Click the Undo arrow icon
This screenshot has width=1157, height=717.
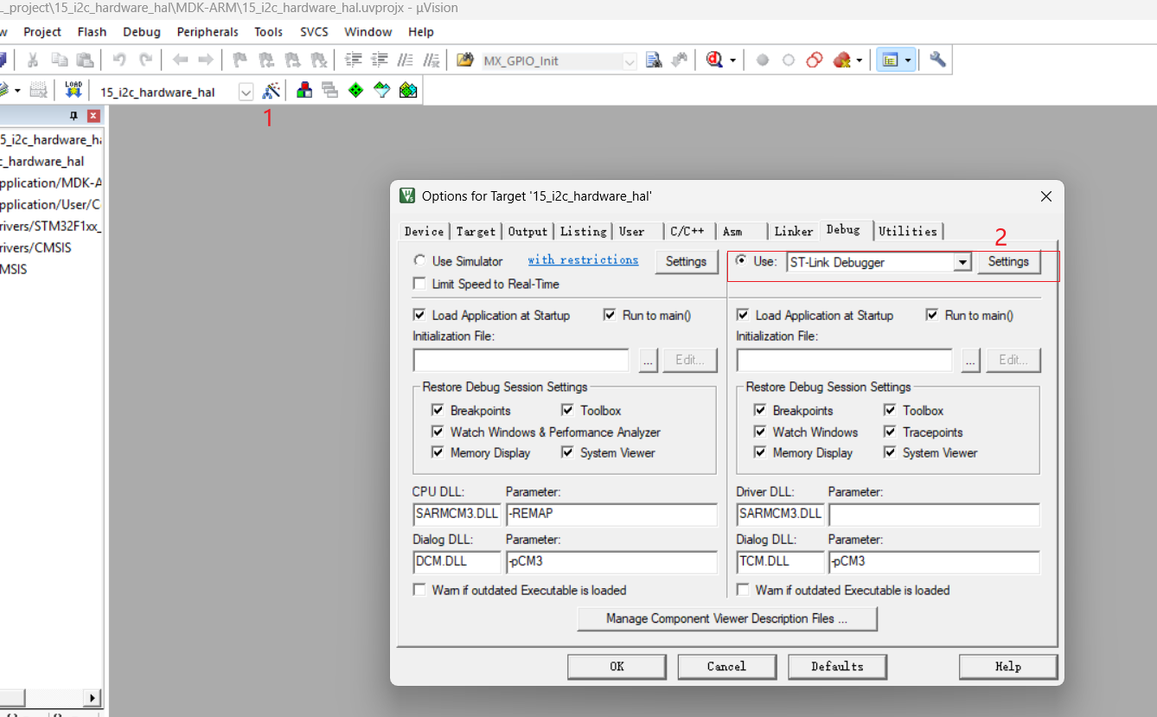point(119,61)
